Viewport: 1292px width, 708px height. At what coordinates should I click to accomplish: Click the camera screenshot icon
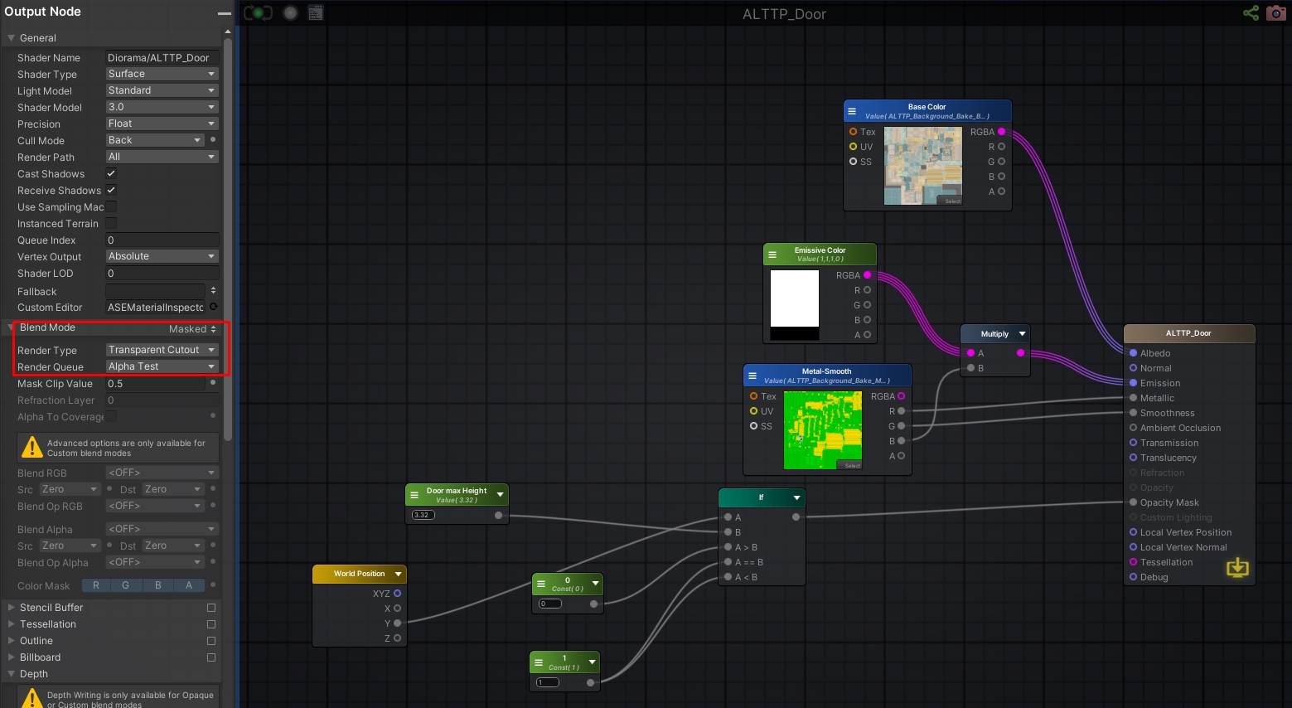pos(1276,12)
